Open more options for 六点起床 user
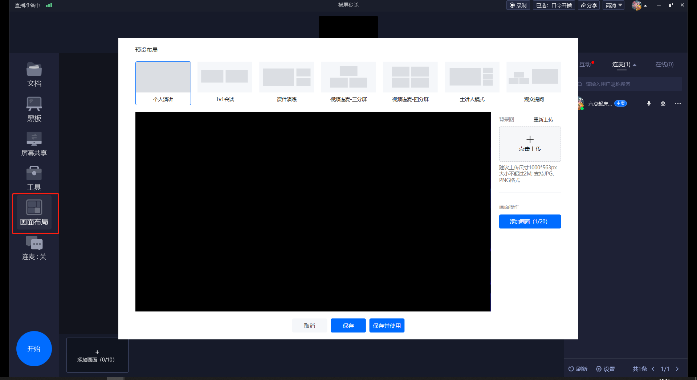This screenshot has width=697, height=380. (x=678, y=104)
